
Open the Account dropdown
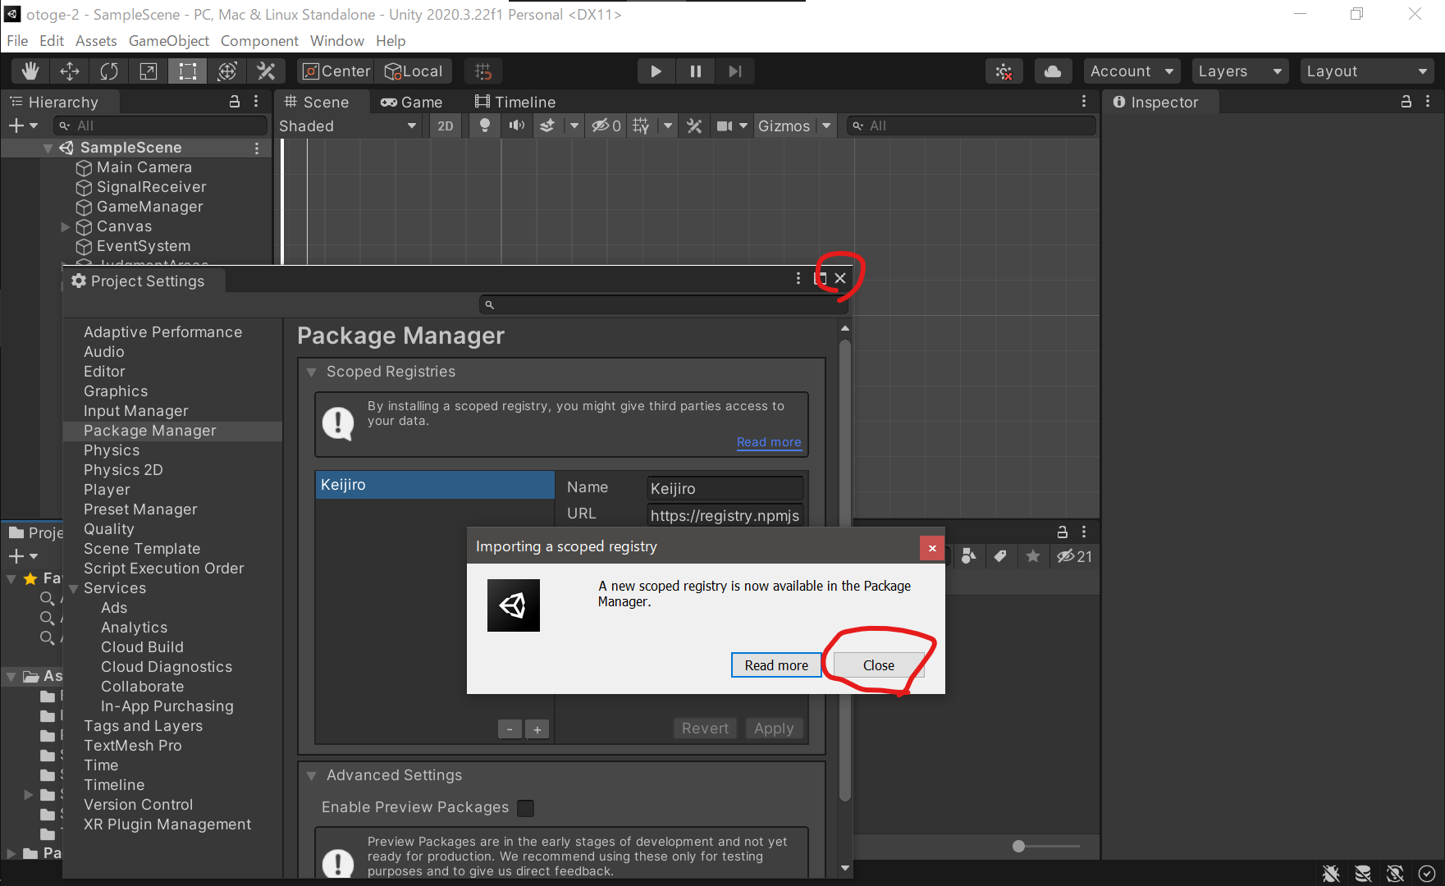point(1132,71)
